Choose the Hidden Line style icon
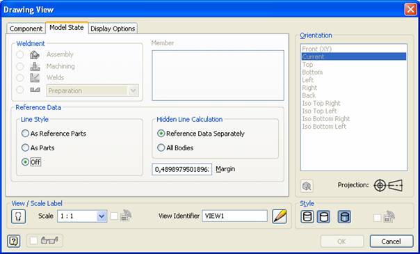Viewport: 420px width, 254px height. [x=307, y=216]
